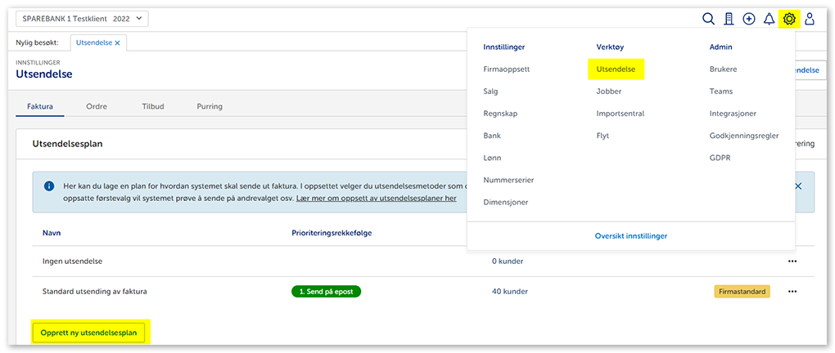835x353 pixels.
Task: Open the search magnifier icon
Action: click(709, 19)
